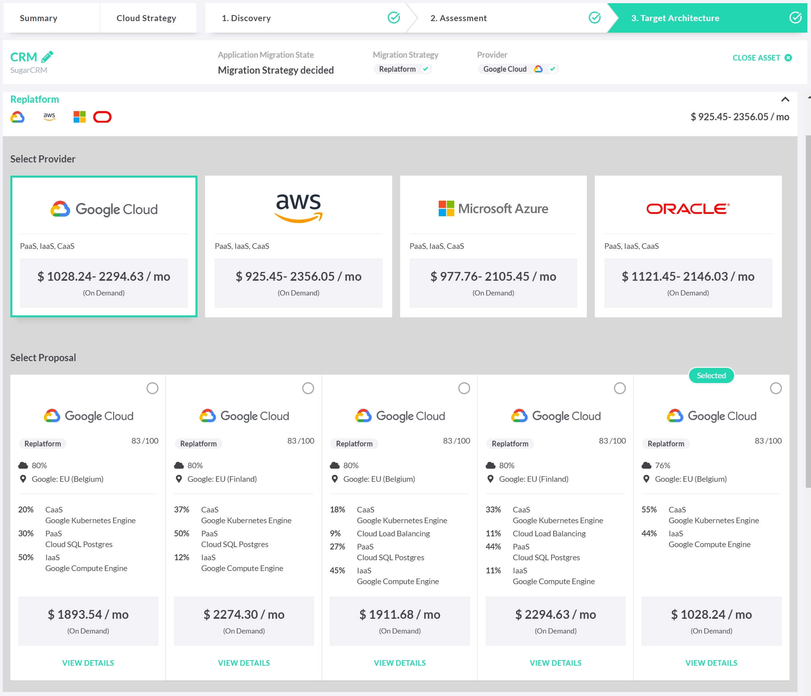Collapse the Replatform section chevron
The width and height of the screenshot is (811, 696).
pos(785,100)
